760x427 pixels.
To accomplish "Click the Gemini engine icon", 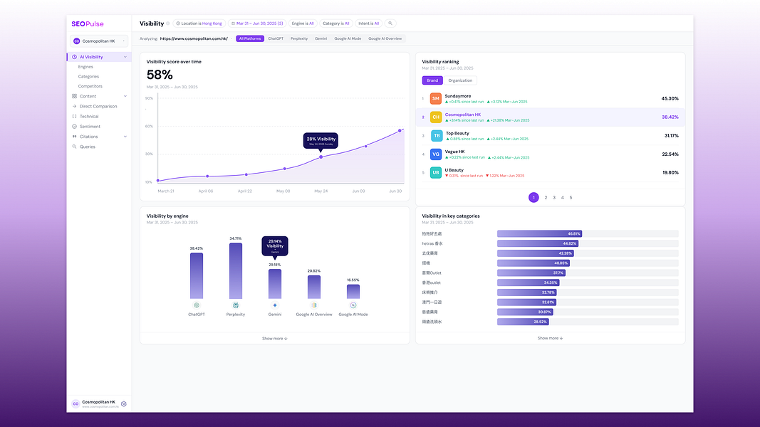I will (x=275, y=305).
